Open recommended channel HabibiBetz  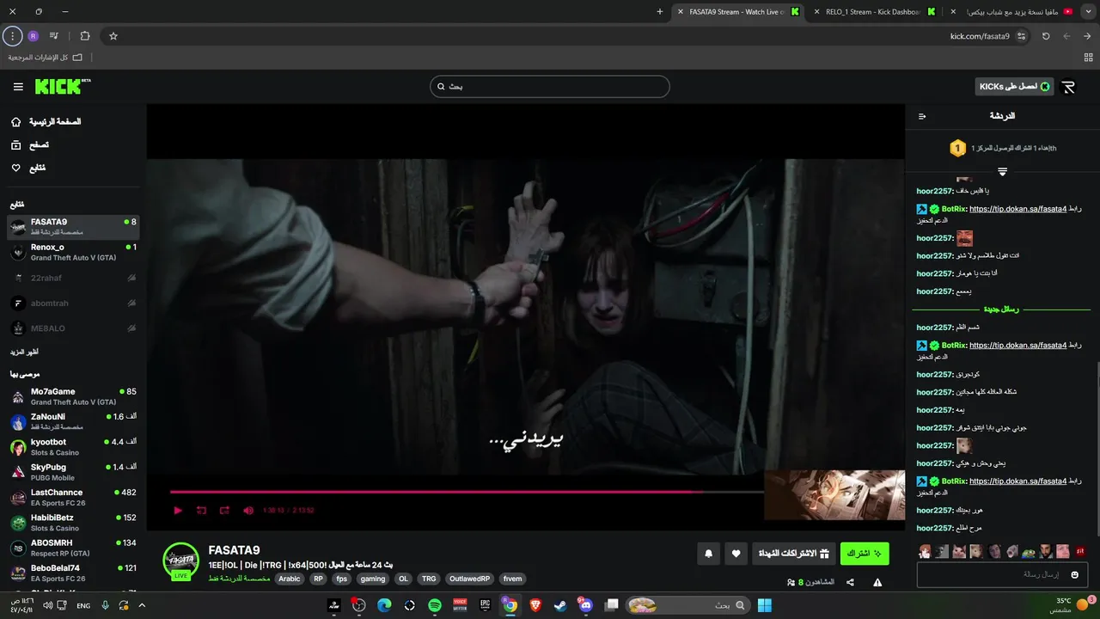point(73,523)
